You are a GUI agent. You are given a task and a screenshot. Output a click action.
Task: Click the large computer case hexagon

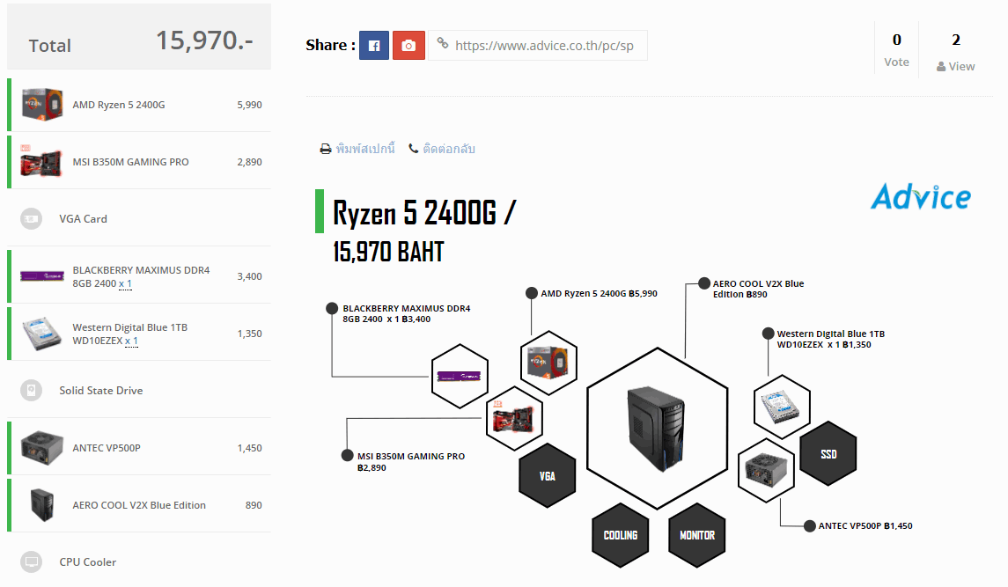click(x=657, y=429)
